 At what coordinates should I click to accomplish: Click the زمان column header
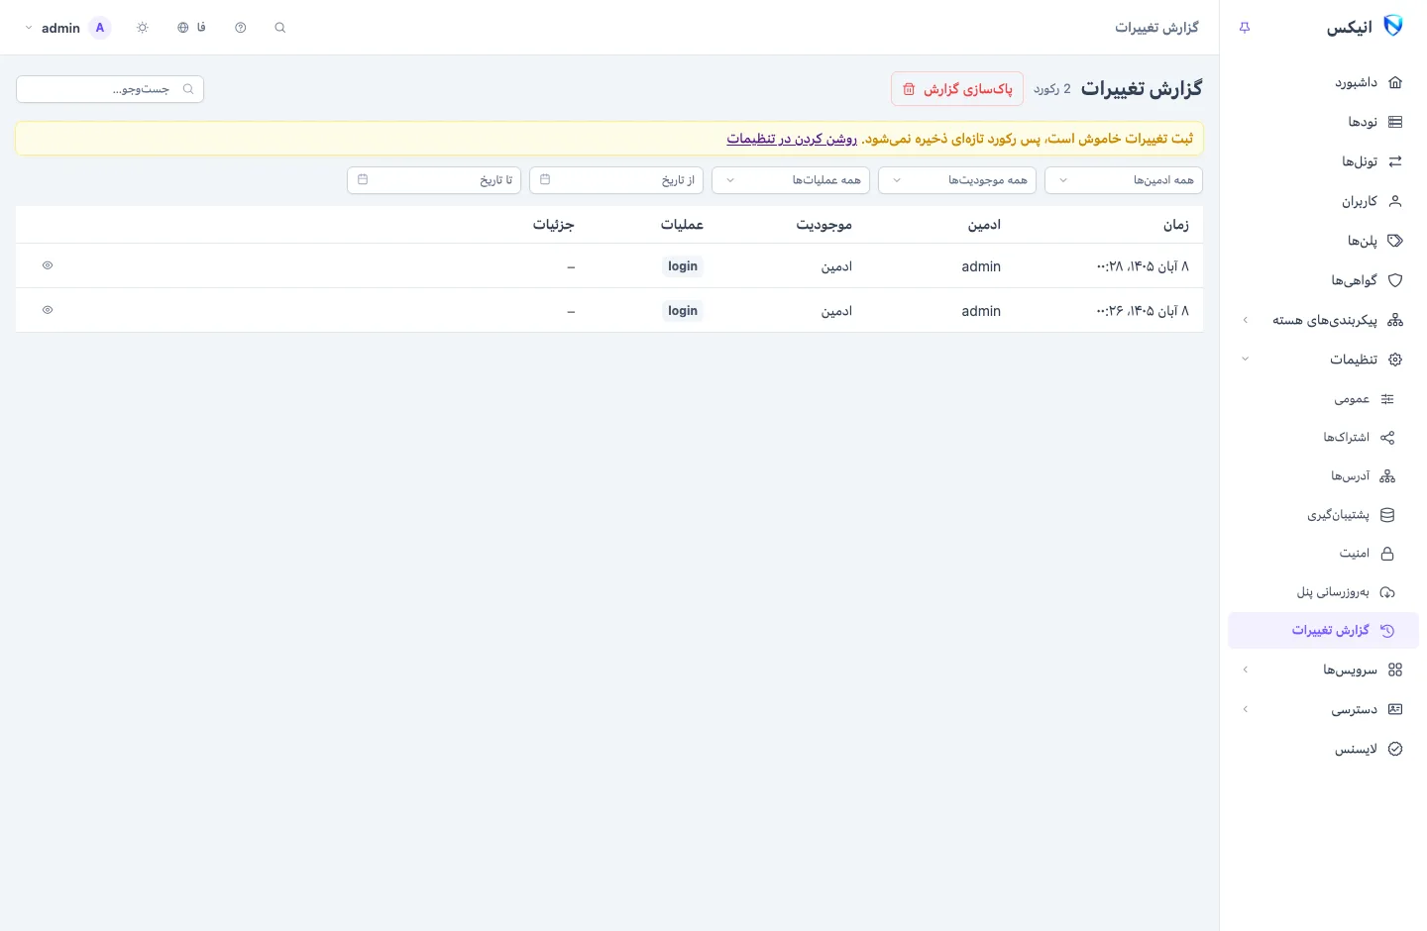[1176, 225]
